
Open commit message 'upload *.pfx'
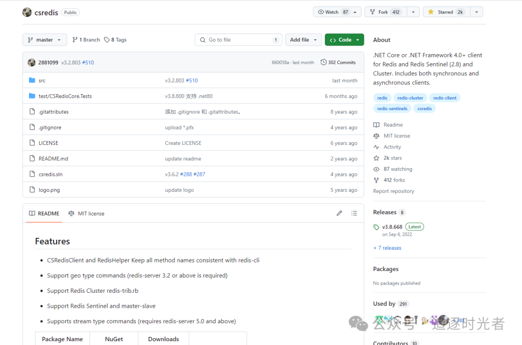(179, 128)
